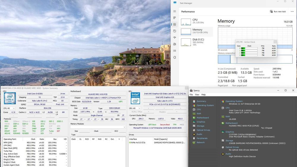Select Performance page icon in Task Manager
The height and width of the screenshot is (167, 297).
pyautogui.click(x=175, y=24)
